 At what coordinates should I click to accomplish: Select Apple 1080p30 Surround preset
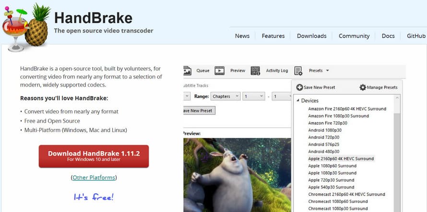332,173
